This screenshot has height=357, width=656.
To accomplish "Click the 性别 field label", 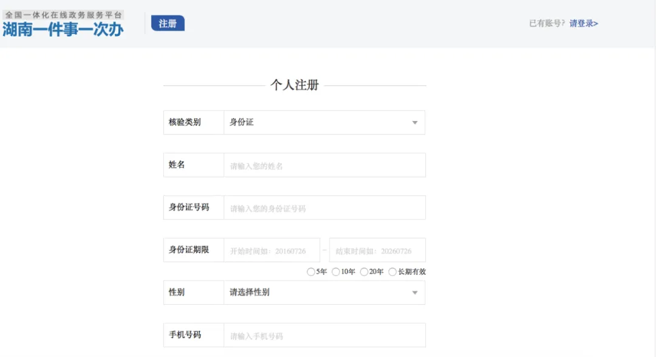I will tap(177, 292).
